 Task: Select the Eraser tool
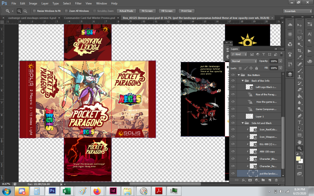(x=299, y=90)
